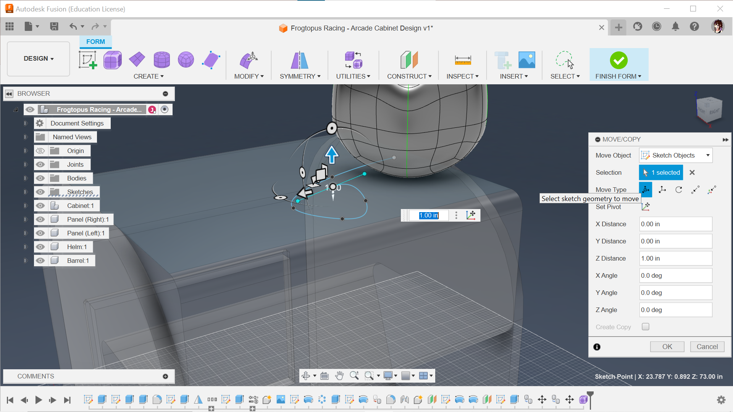Click Cancel to dismiss Move/Copy
733x412 pixels.
point(706,347)
